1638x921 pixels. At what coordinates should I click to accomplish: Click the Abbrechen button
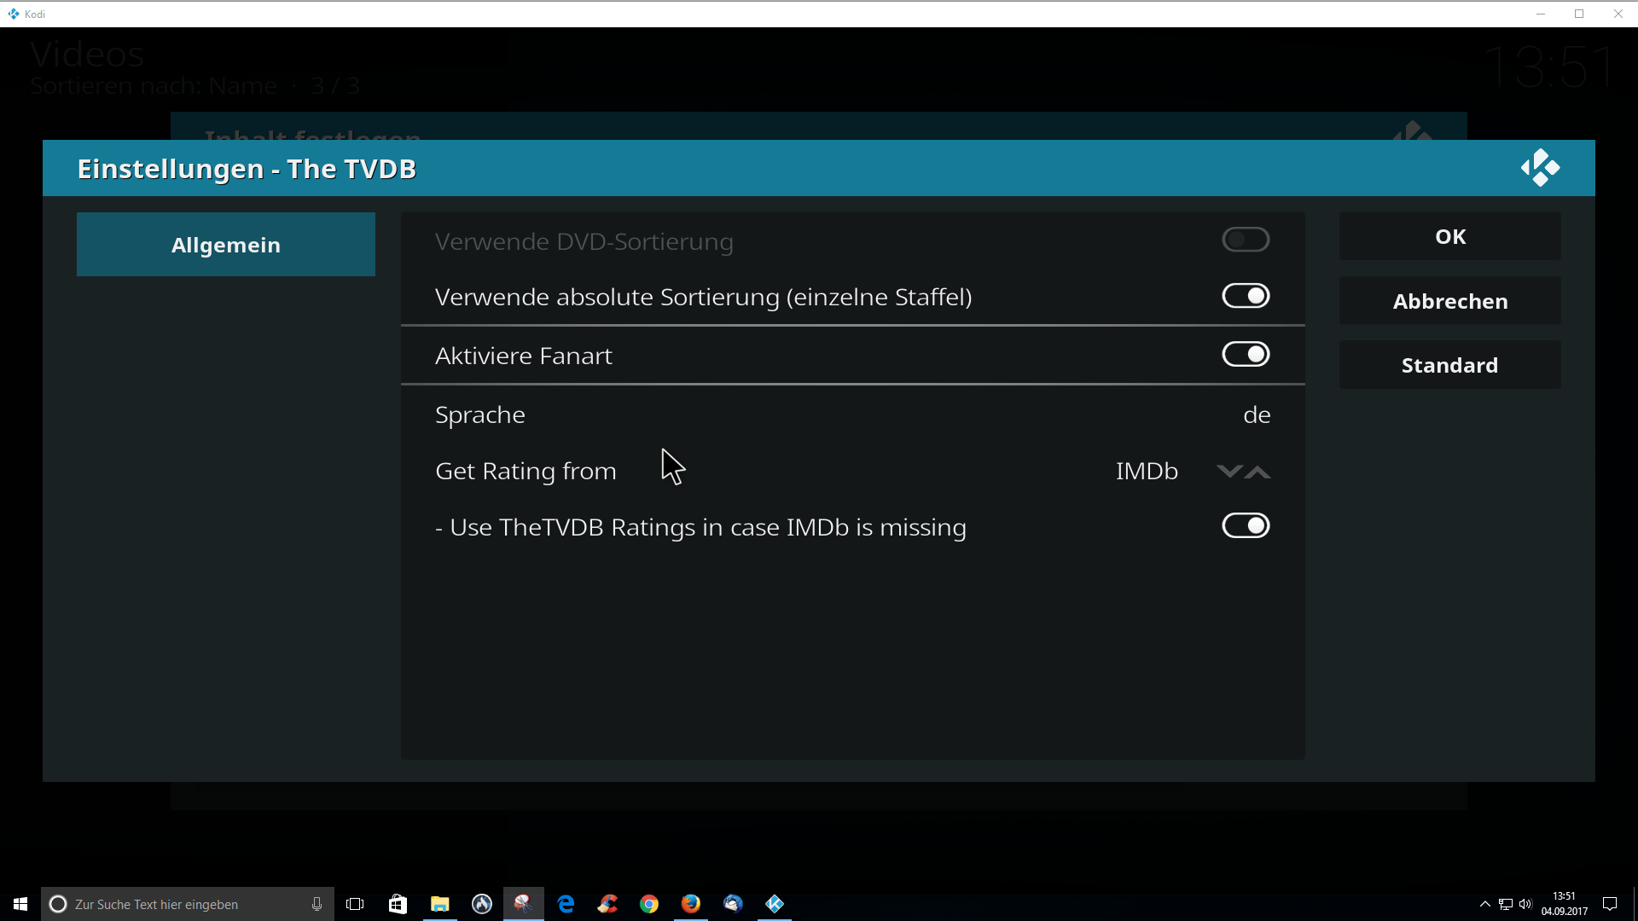pyautogui.click(x=1450, y=301)
